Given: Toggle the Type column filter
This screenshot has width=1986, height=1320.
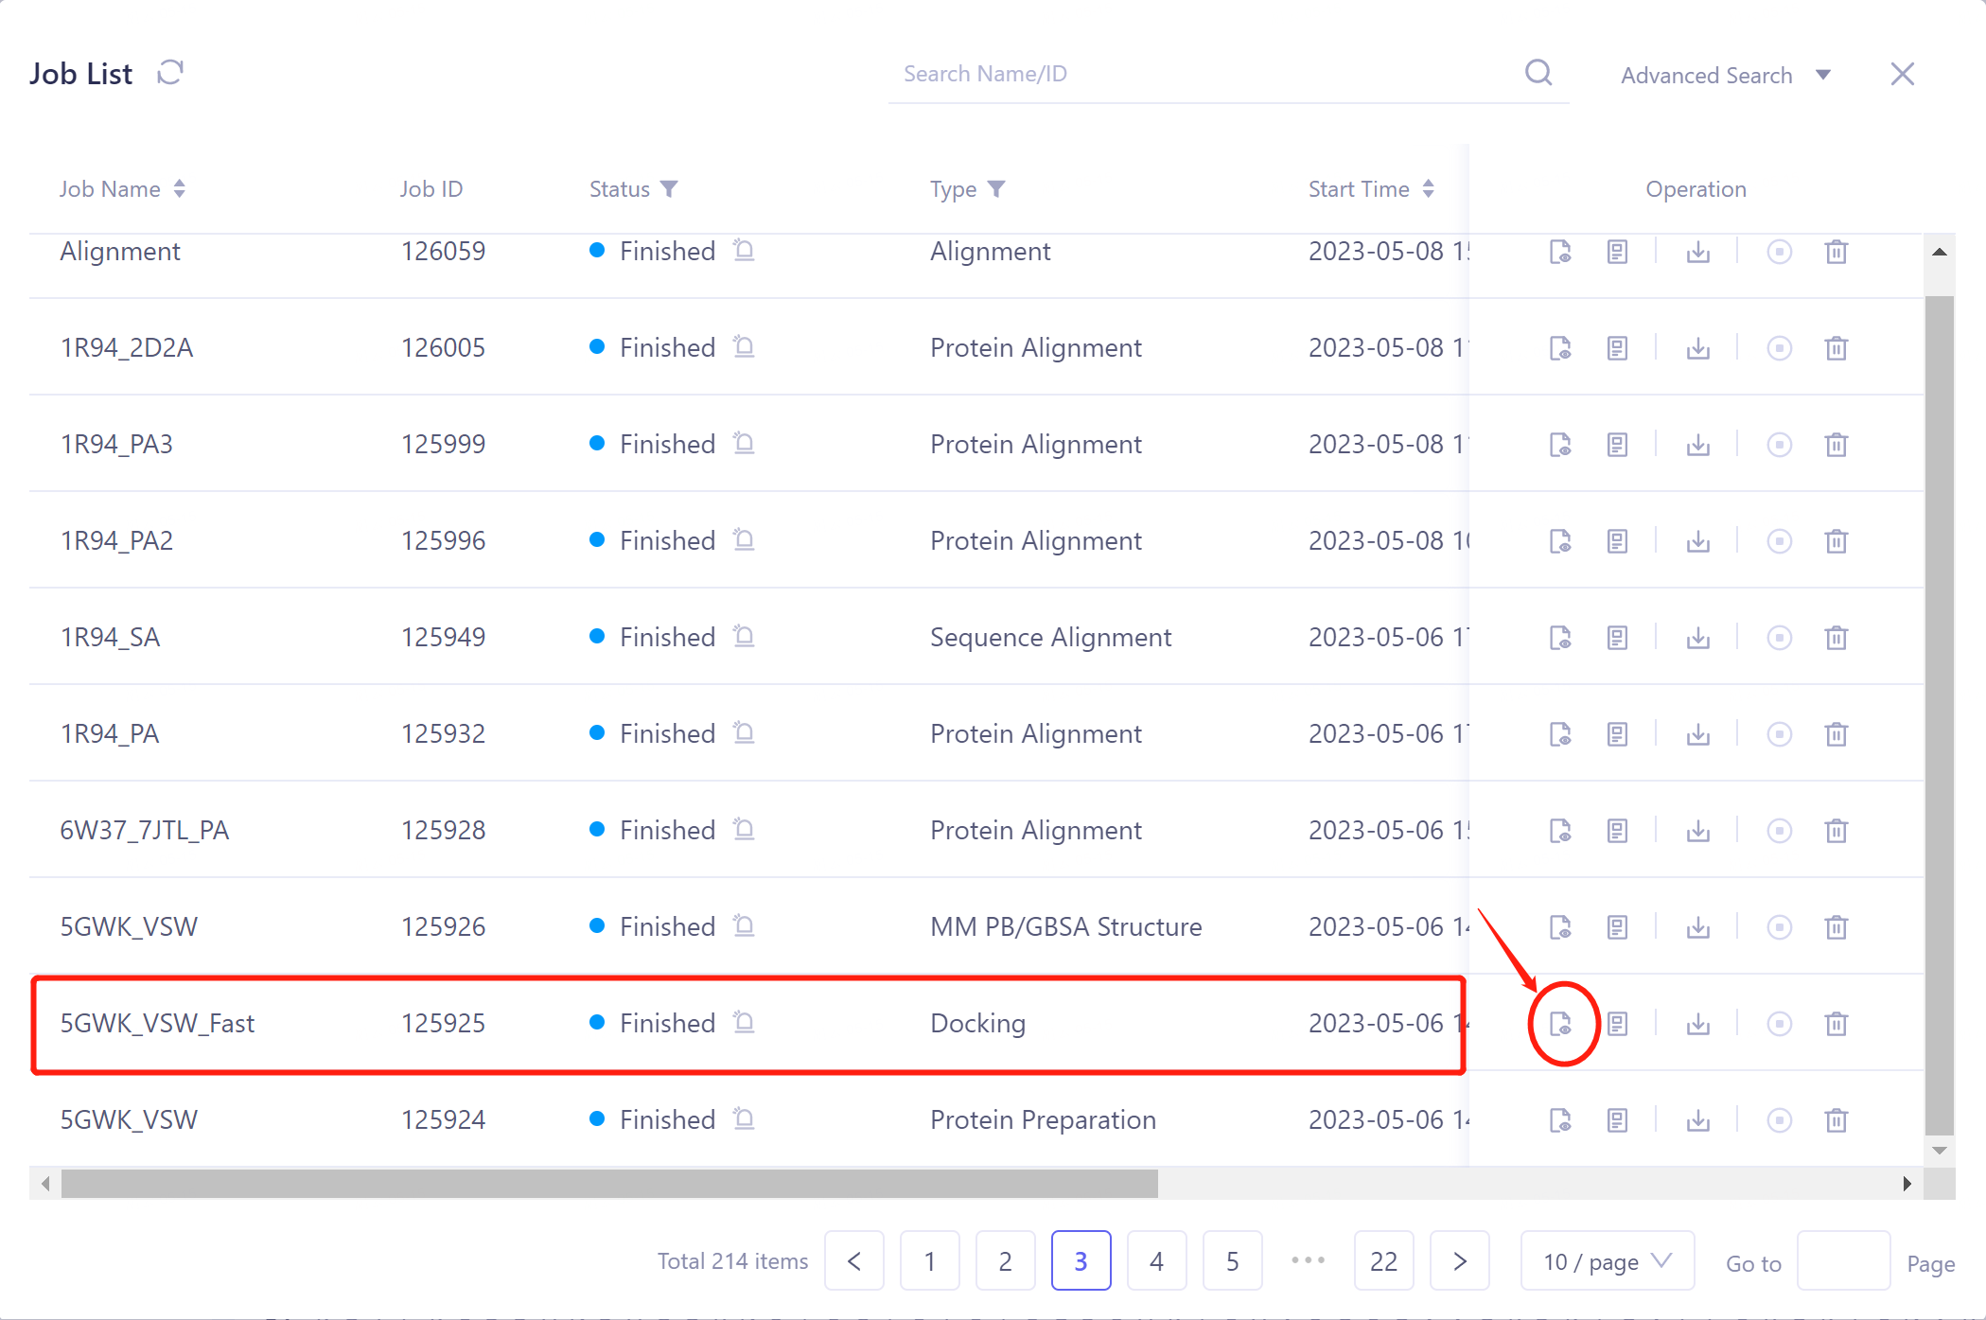Looking at the screenshot, I should pos(998,188).
